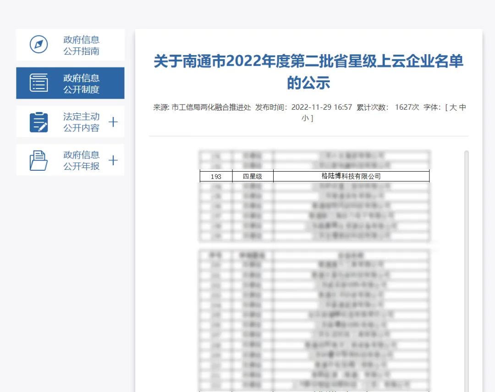Image resolution: width=495 pixels, height=392 pixels.
Task: Set font size to 小
Action: coord(305,118)
